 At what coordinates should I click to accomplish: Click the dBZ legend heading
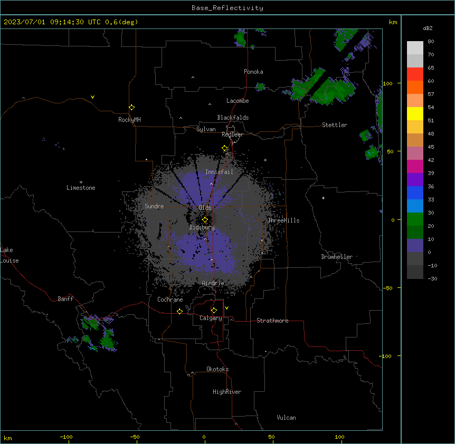pyautogui.click(x=428, y=28)
